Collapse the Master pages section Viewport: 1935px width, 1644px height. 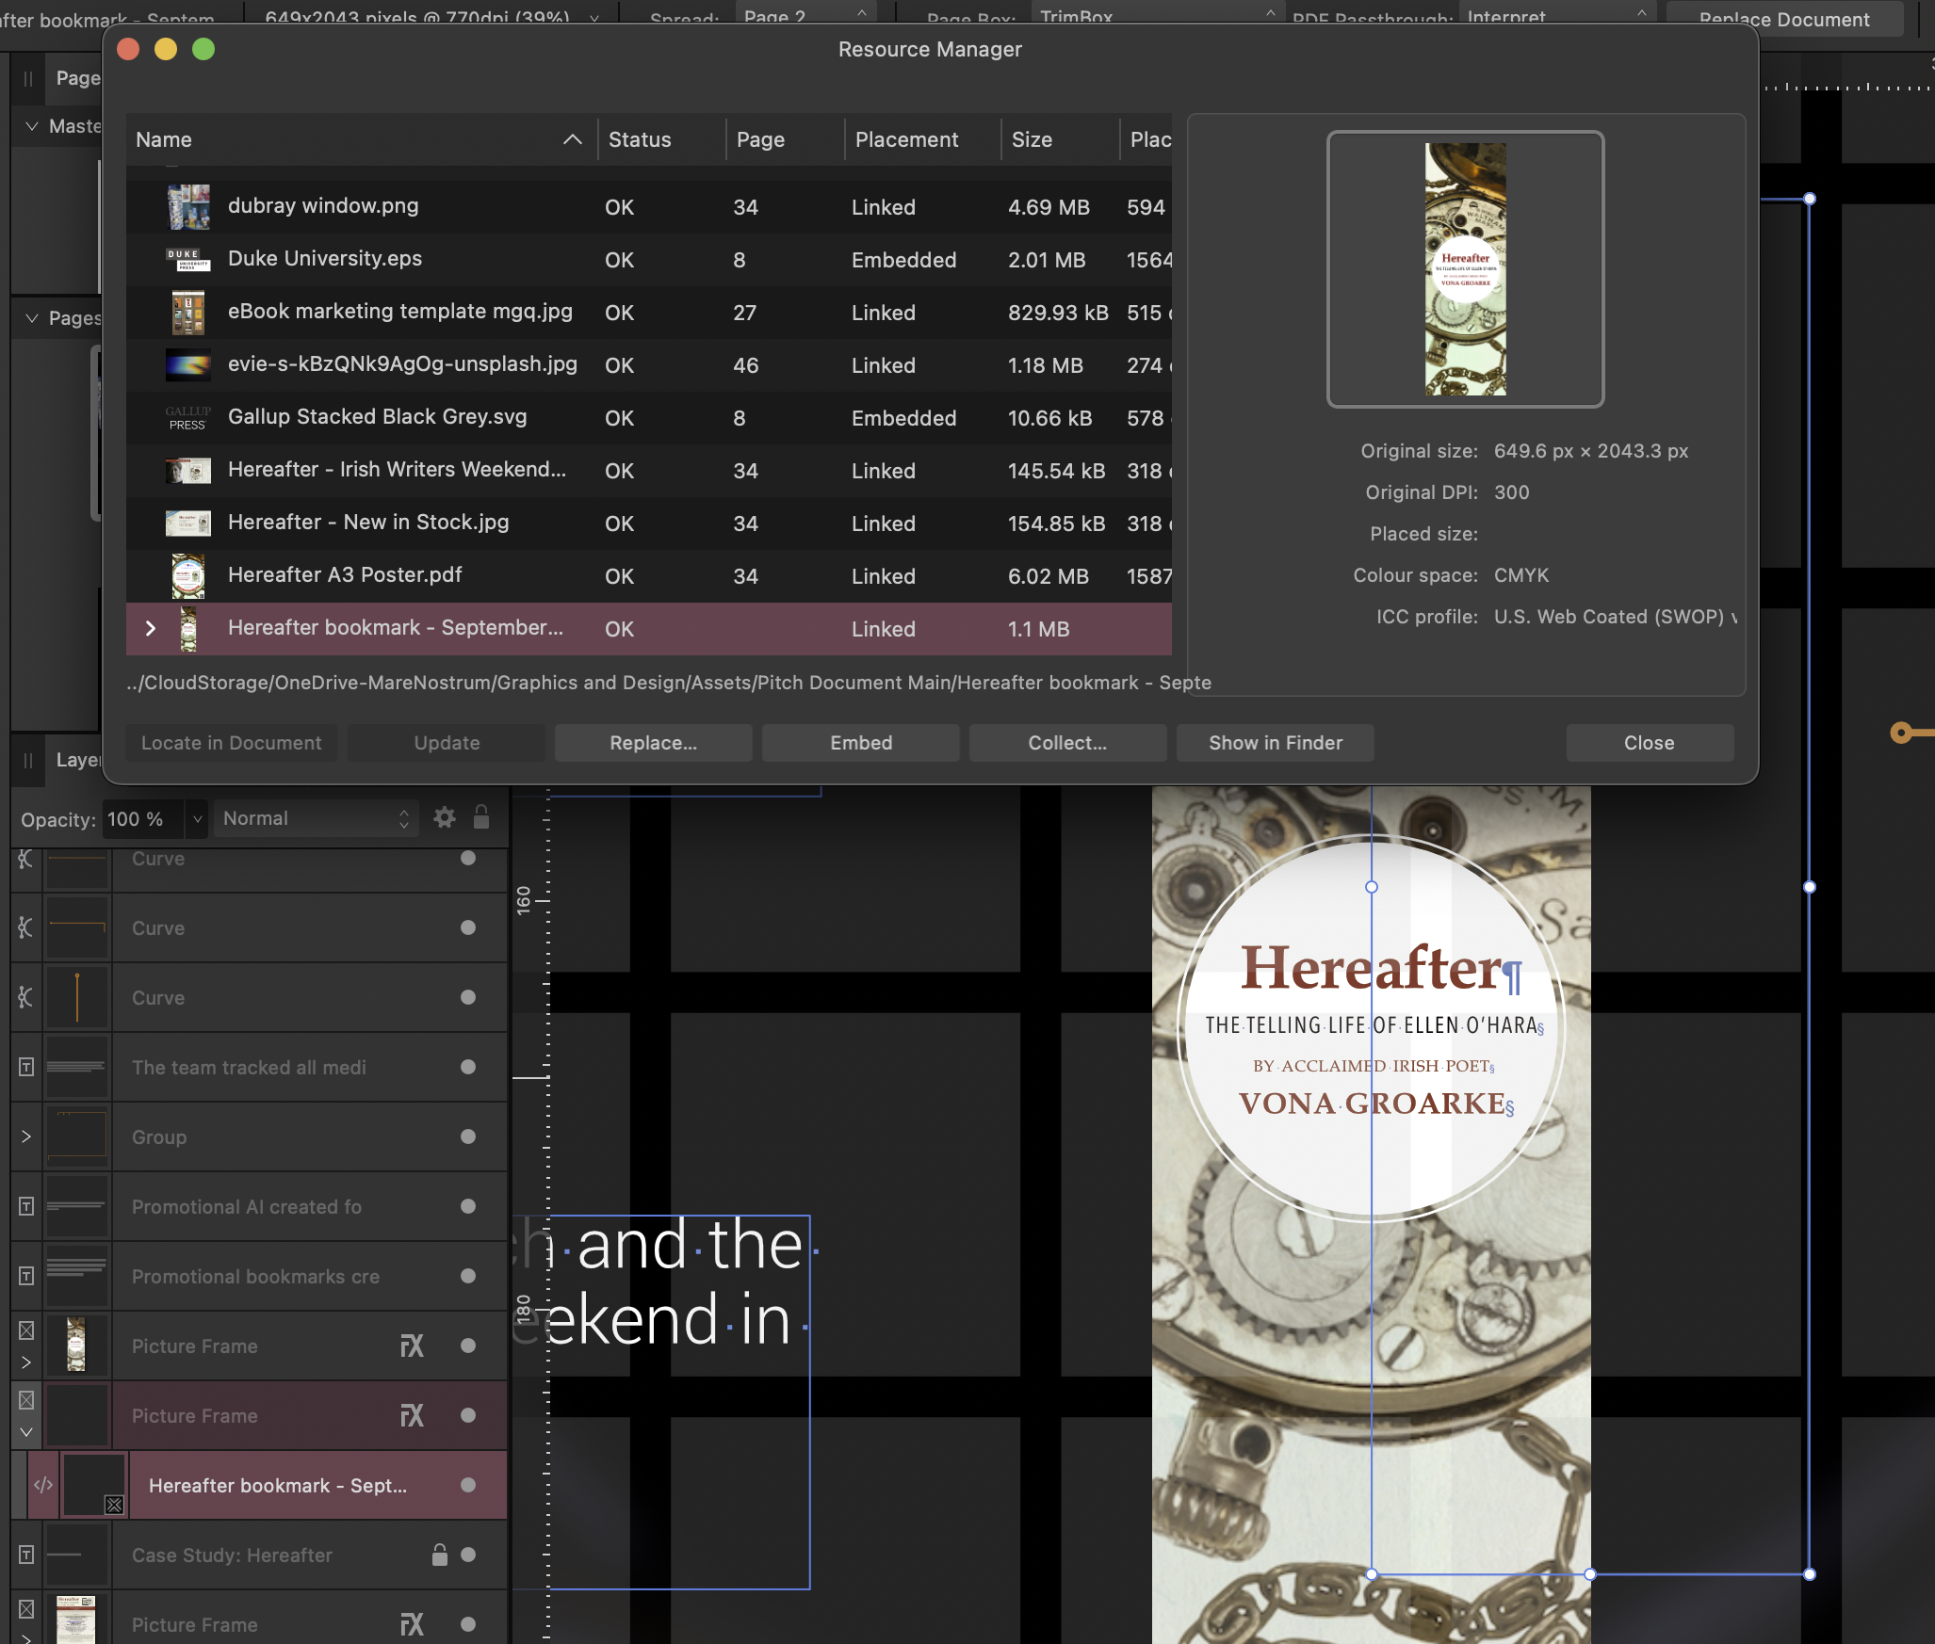[x=31, y=126]
